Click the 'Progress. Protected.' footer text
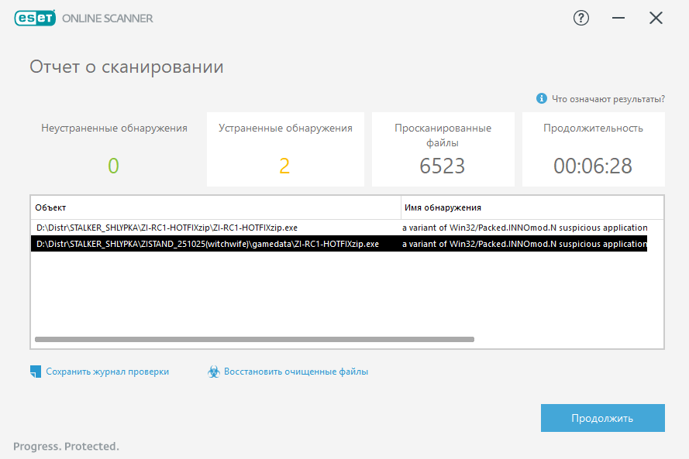Screen dimensions: 689x459 (66, 447)
